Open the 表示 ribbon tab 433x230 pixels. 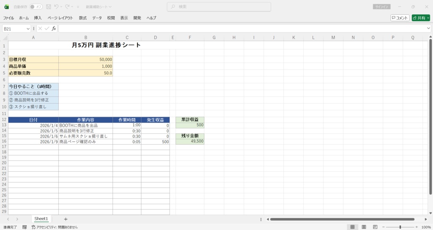point(124,18)
